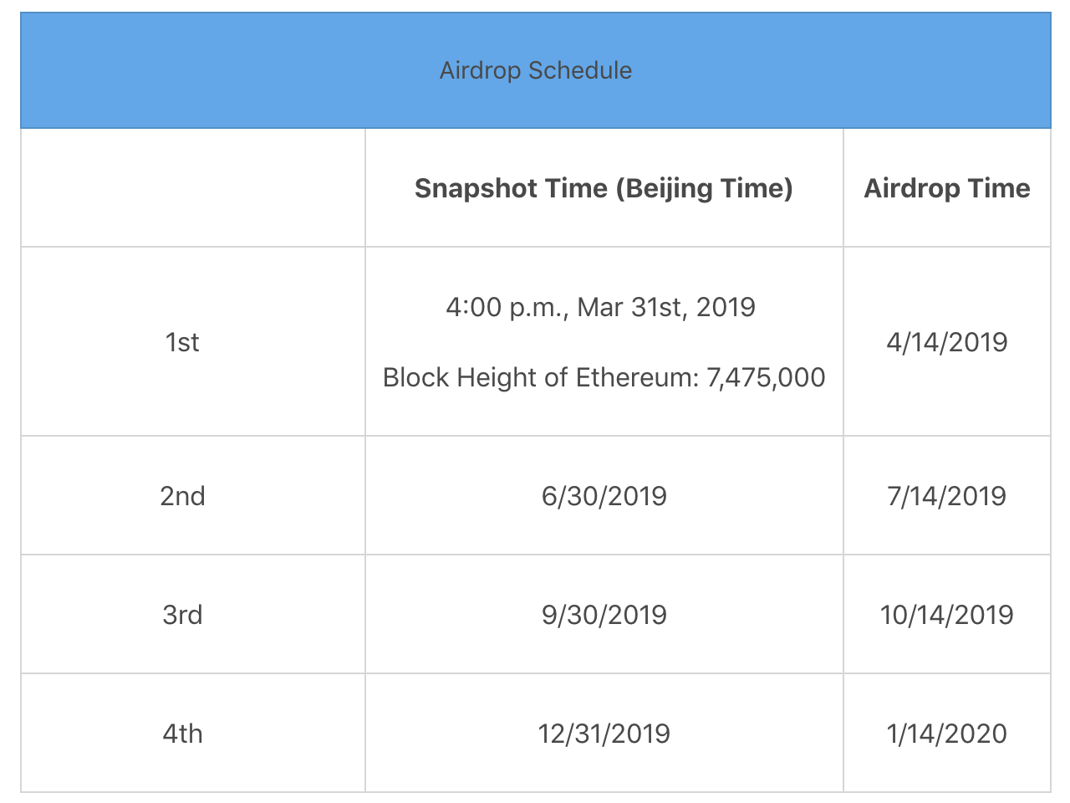This screenshot has height=803, width=1070.
Task: Click the 6/30/2019 snapshot date
Action: (x=604, y=496)
